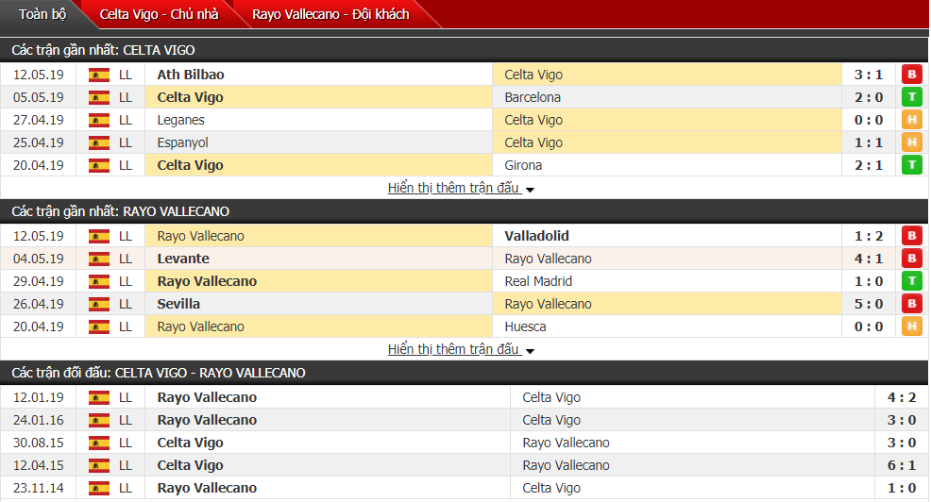Click score 1 : 0 of 23.11.14 match
This screenshot has width=931, height=502.
902,488
